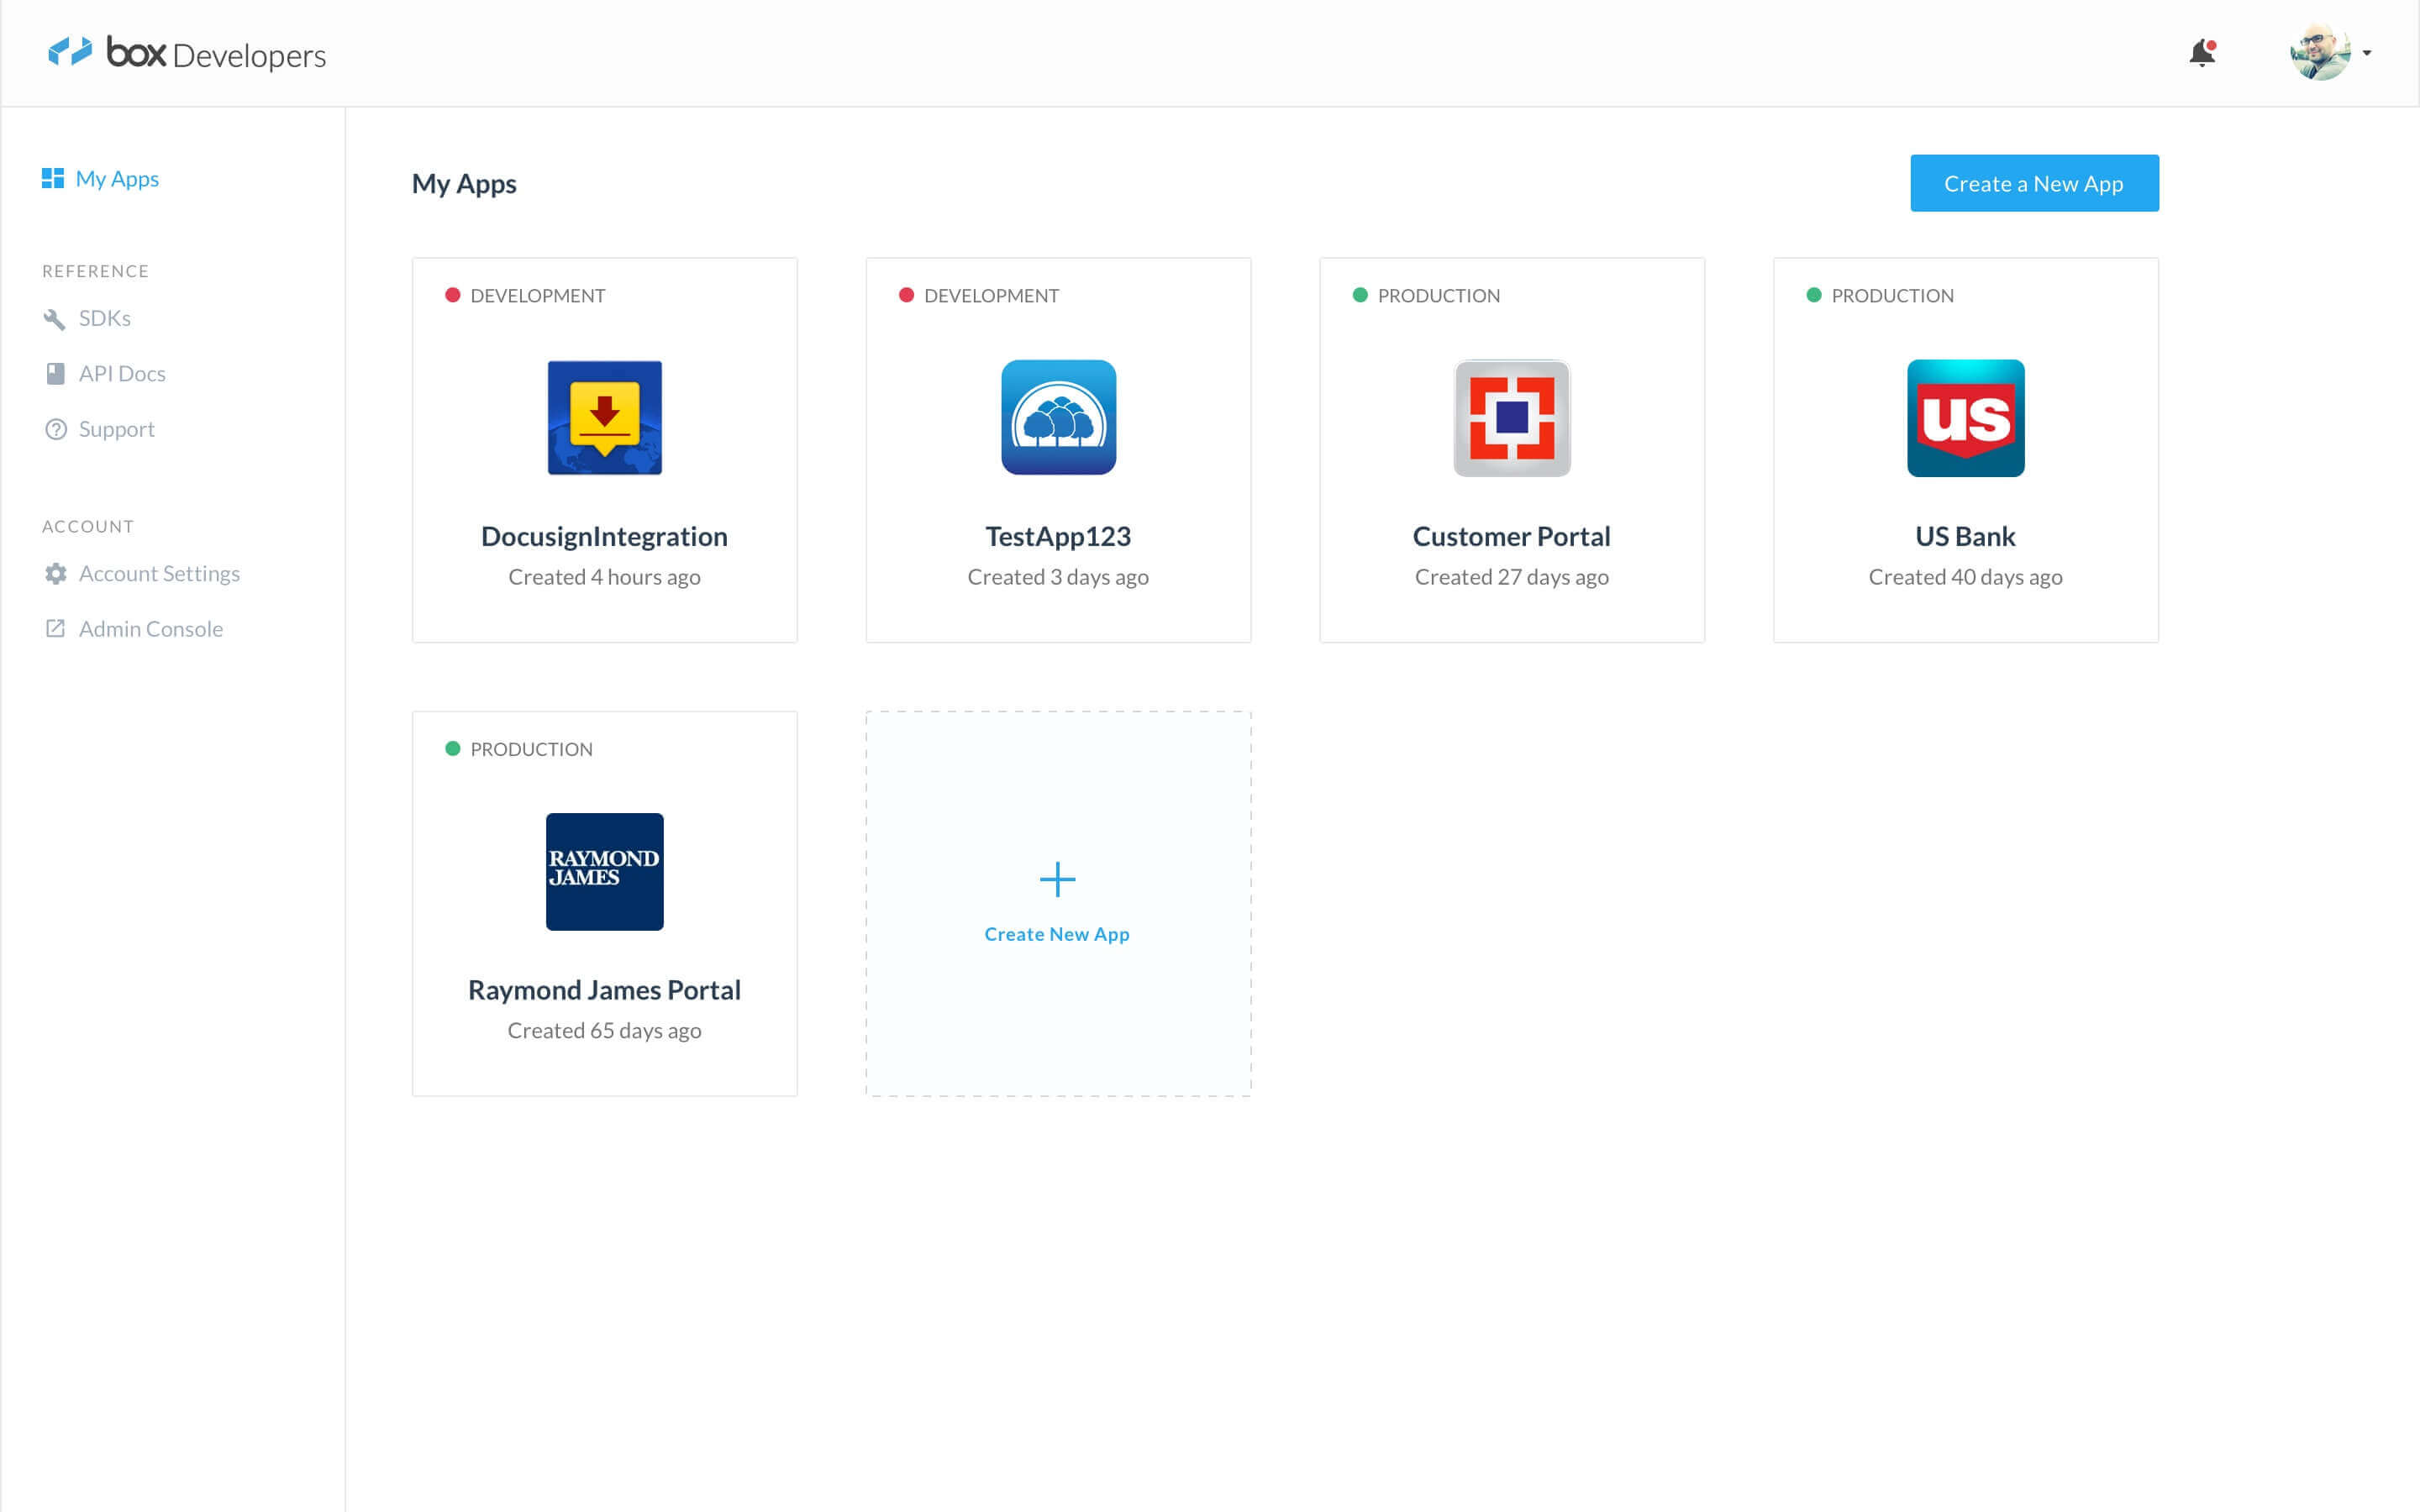The height and width of the screenshot is (1512, 2420).
Task: Click the PRODUCTION label on Customer Portal card
Action: click(1439, 296)
